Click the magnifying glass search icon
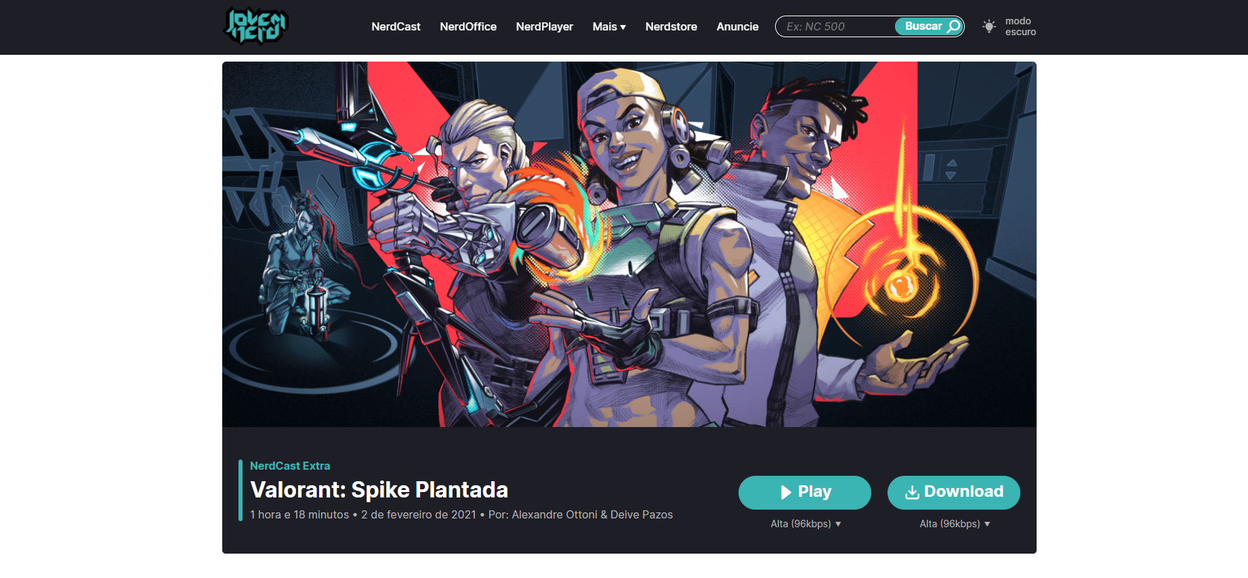The image size is (1248, 578). point(953,26)
